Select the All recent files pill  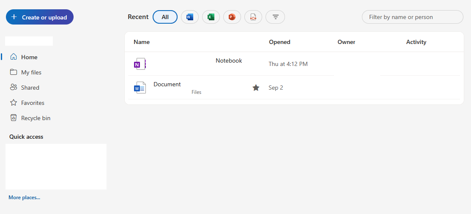click(x=165, y=17)
